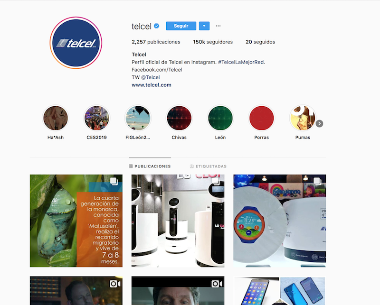The image size is (380, 305).
Task: Open the Porras red highlight
Action: tap(262, 118)
